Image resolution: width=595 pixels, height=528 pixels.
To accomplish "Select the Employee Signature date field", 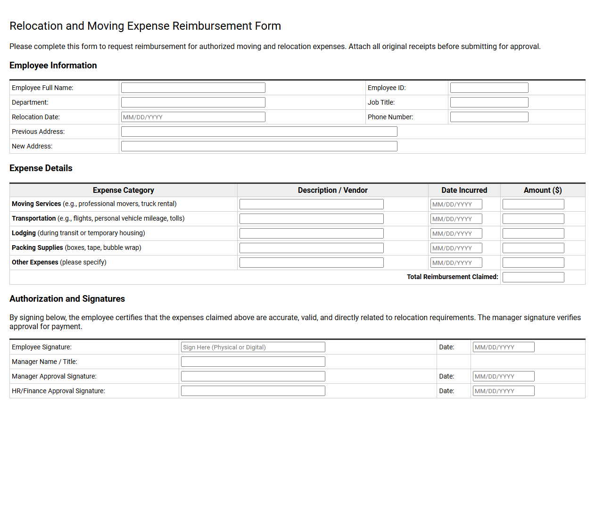I will pos(504,347).
